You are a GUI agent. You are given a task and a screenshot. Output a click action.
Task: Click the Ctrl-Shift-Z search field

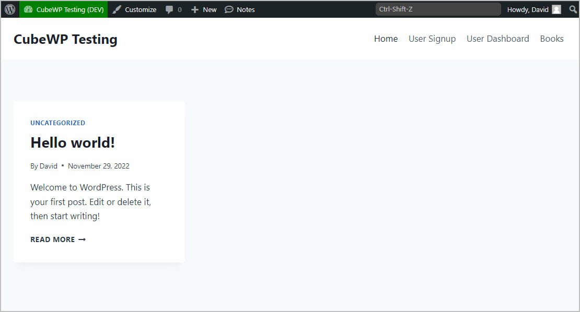pos(438,8)
